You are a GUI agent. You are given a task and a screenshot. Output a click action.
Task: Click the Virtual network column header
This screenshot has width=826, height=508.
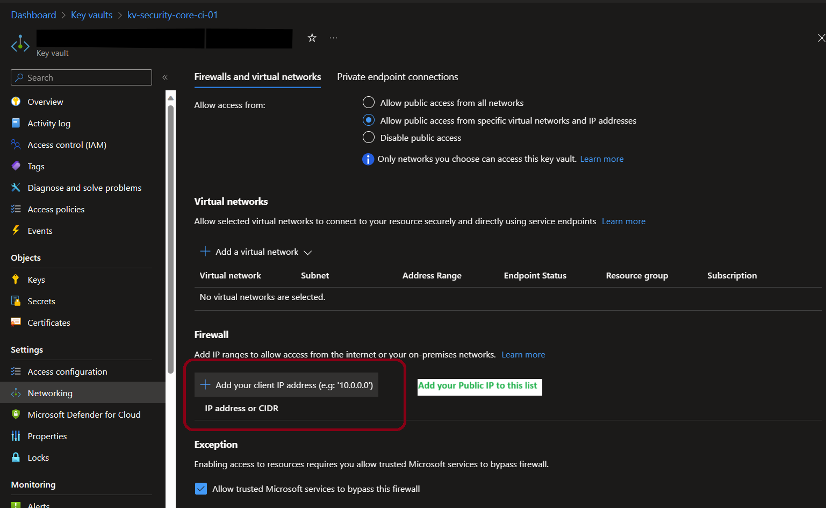click(x=230, y=275)
